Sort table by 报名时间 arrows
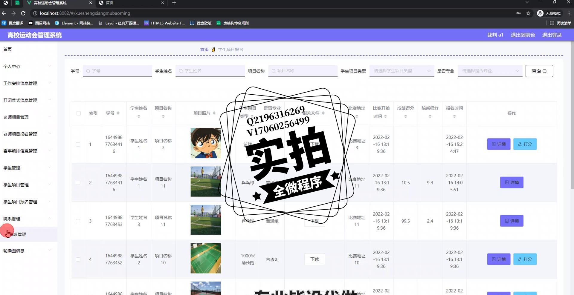This screenshot has width=574, height=295. click(x=454, y=116)
